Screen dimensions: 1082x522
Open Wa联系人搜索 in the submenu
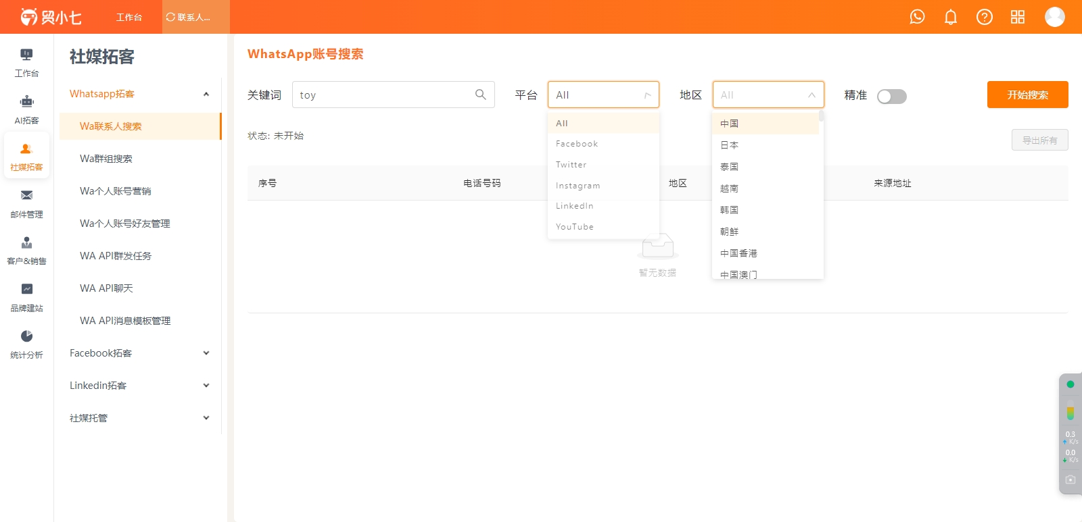click(140, 126)
